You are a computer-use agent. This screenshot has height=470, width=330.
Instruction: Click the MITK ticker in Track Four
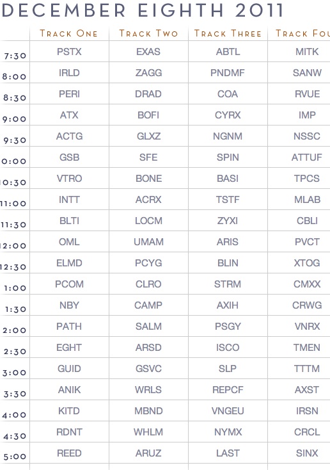[307, 52]
